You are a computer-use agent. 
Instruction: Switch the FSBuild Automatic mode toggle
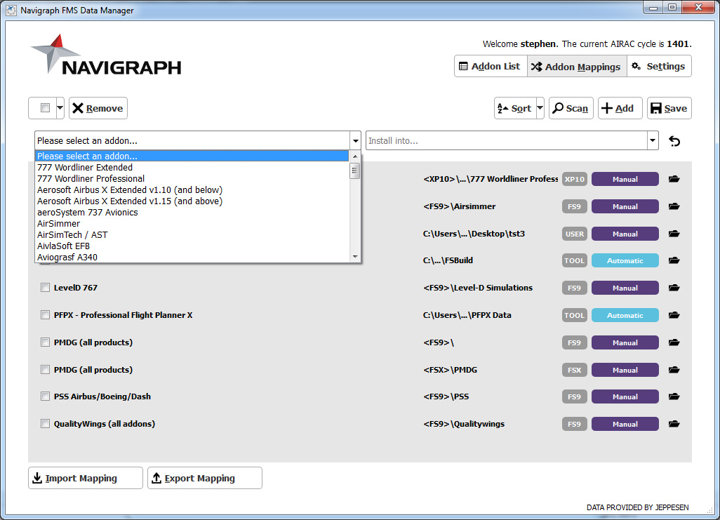click(x=625, y=261)
